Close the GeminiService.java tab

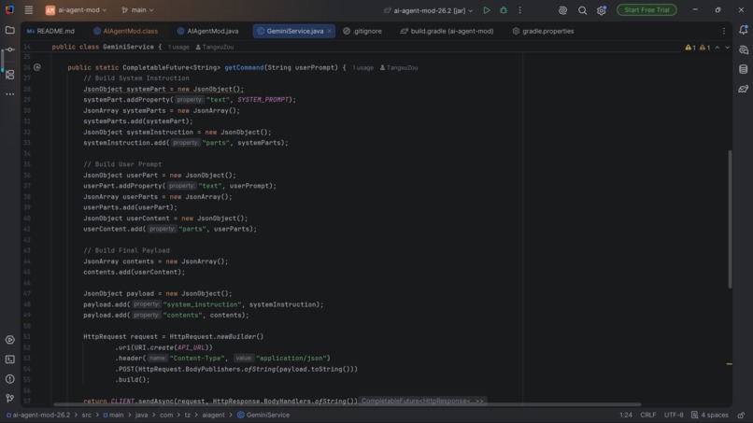330,31
